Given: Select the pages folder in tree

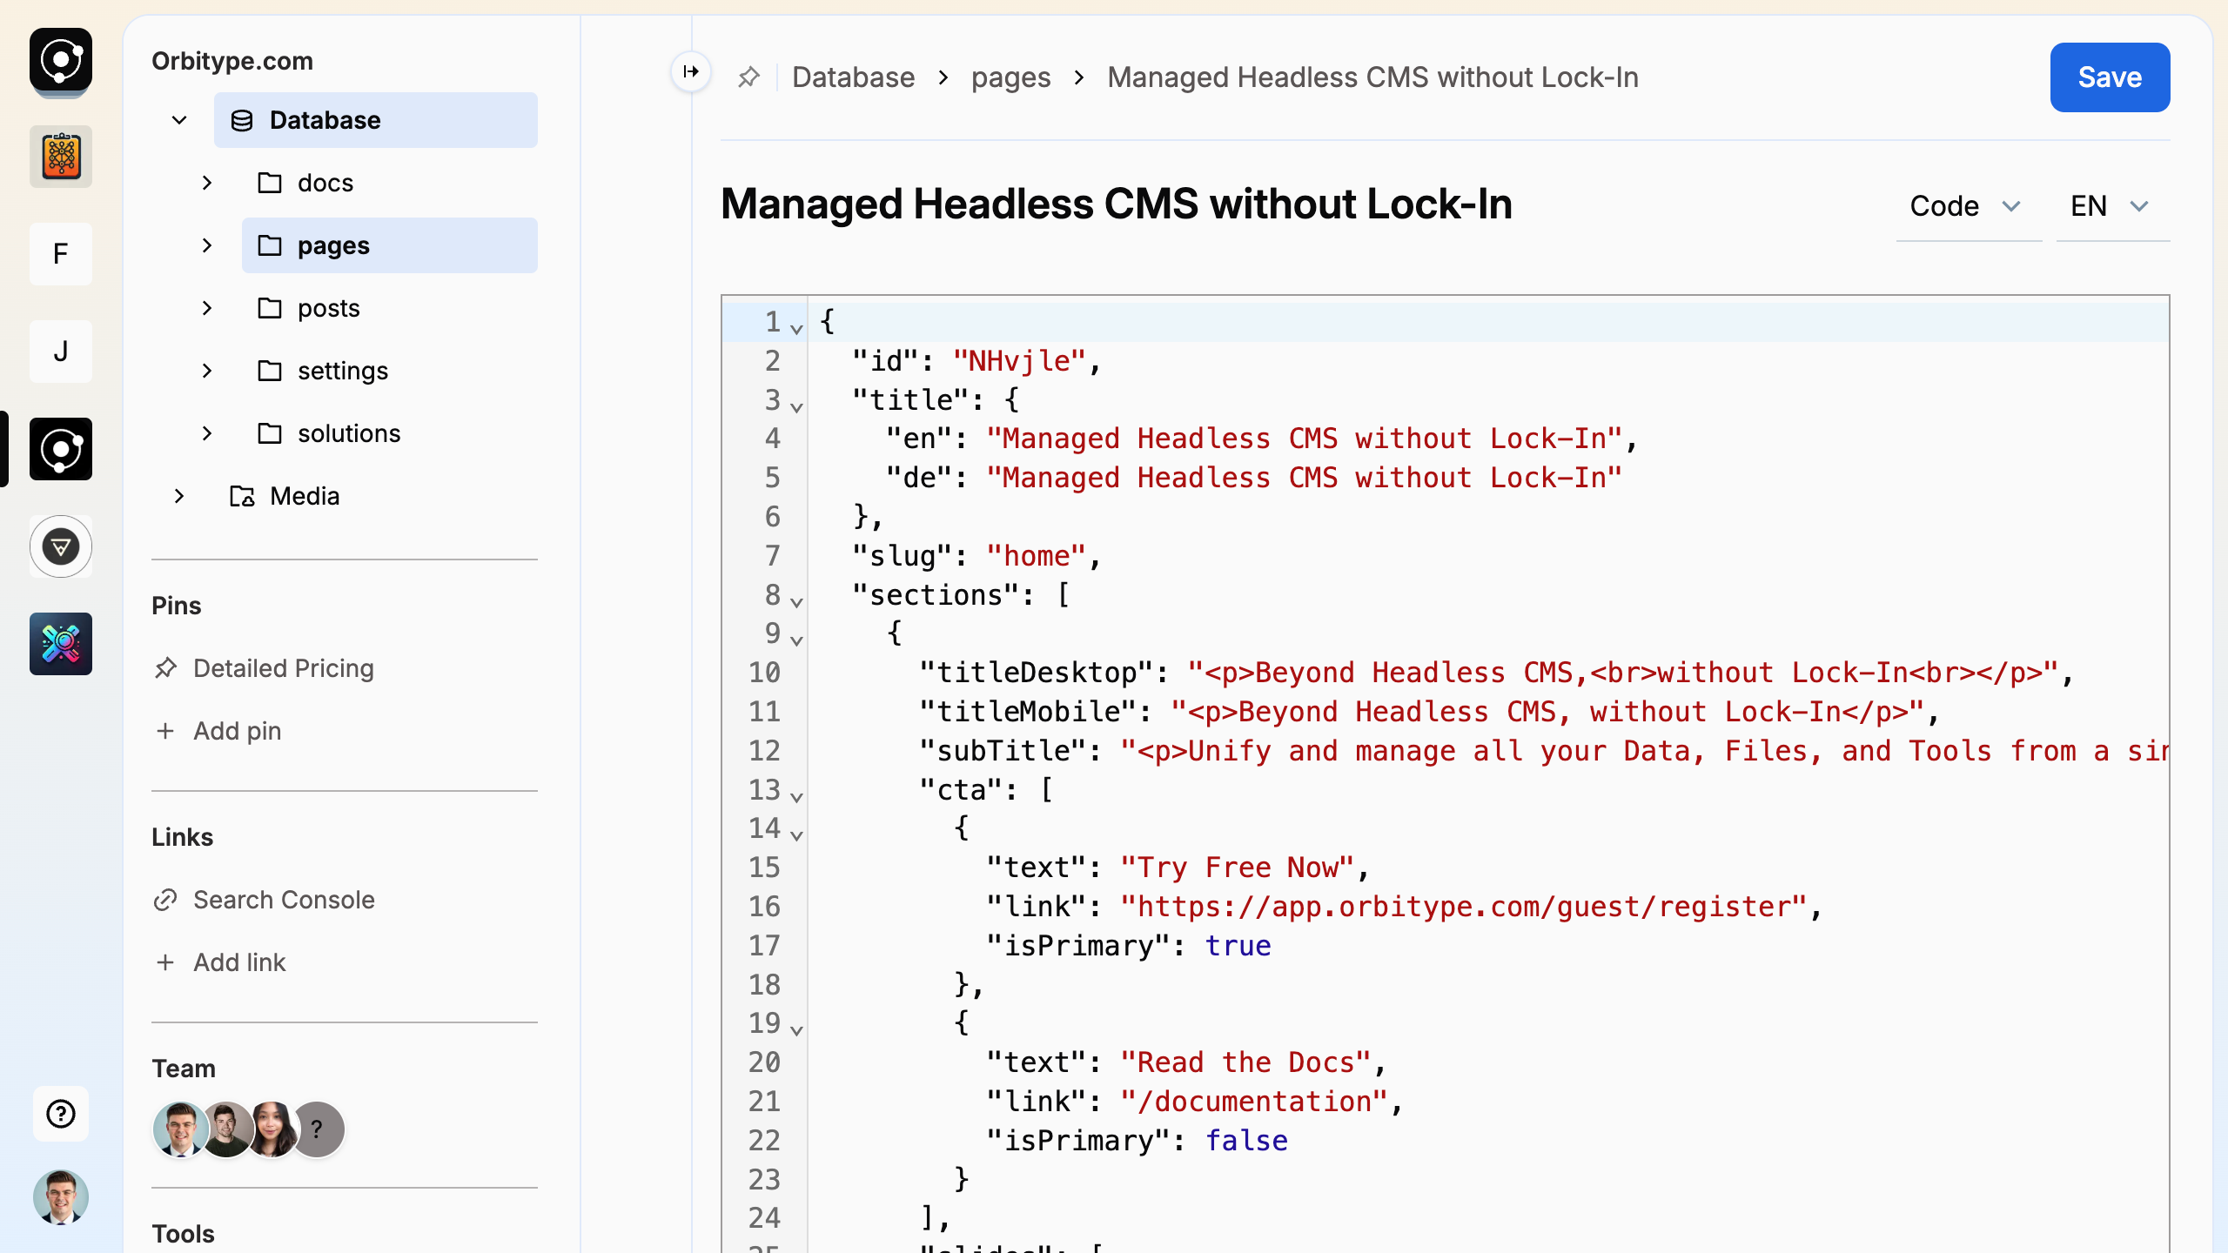Looking at the screenshot, I should point(390,245).
